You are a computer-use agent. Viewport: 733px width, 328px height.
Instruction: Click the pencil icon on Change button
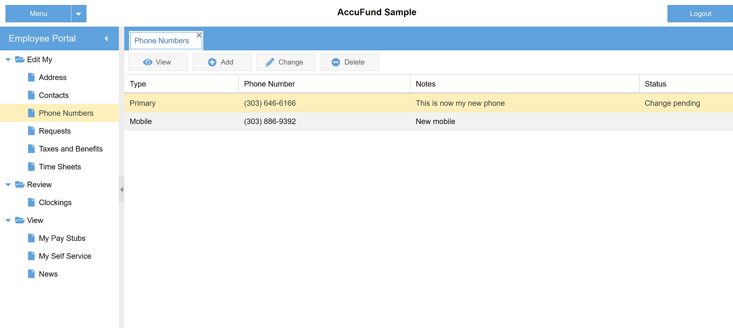pyautogui.click(x=270, y=62)
